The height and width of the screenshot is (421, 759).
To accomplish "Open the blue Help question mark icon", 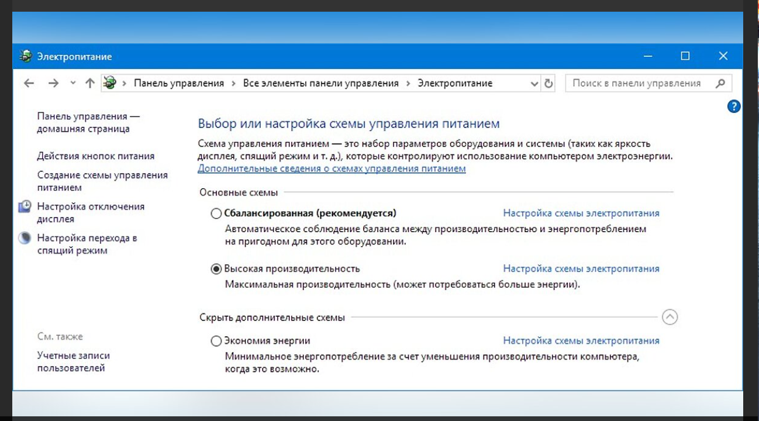I will [x=733, y=106].
